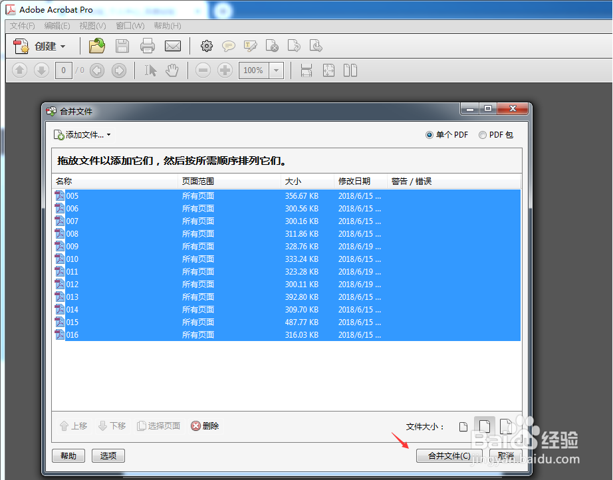Click the 帮助 button in the dialog

point(68,455)
